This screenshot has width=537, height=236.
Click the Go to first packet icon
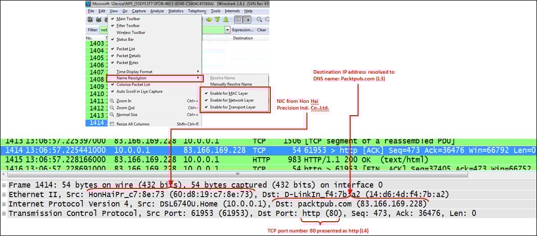(218, 20)
